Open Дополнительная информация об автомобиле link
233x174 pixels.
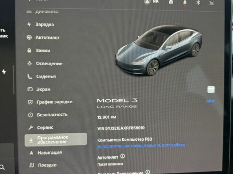pos(141,145)
